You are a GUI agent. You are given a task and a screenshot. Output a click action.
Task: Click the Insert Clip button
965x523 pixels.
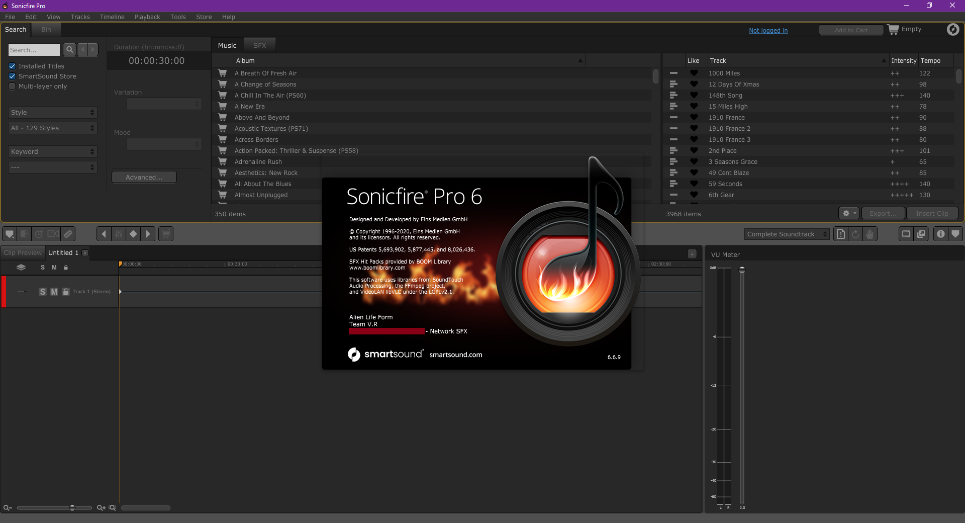coord(932,213)
